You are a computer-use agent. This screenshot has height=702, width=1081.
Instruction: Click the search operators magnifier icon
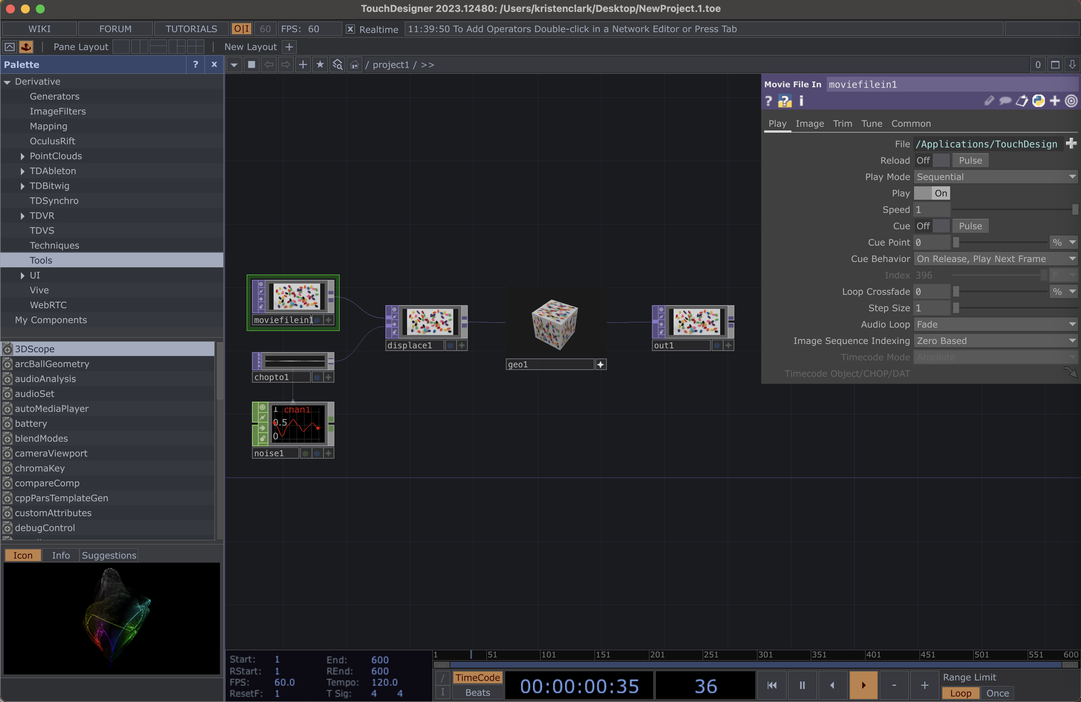[x=337, y=64]
